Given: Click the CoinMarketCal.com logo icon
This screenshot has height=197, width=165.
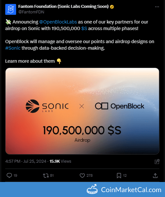Looking at the screenshot, I should (92, 189).
